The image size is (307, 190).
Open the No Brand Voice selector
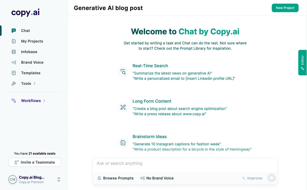157,178
